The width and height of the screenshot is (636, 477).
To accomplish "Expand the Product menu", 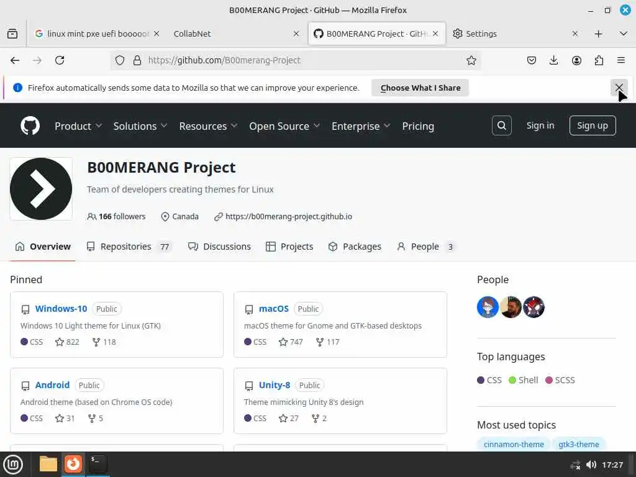I will [78, 126].
